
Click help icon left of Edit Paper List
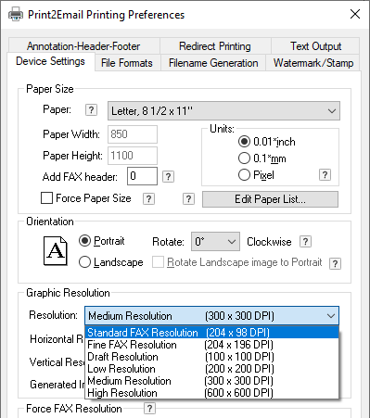point(188,199)
